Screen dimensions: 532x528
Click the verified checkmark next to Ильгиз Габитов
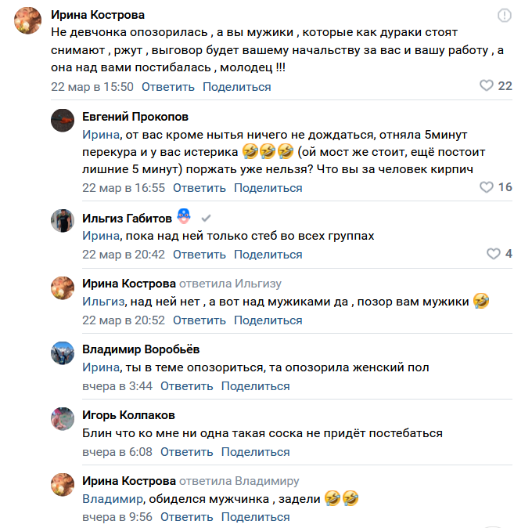[x=206, y=217]
